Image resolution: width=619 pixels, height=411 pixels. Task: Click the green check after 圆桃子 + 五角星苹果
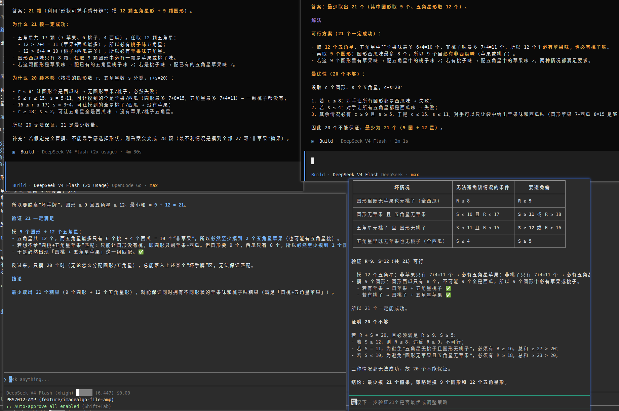(448, 295)
